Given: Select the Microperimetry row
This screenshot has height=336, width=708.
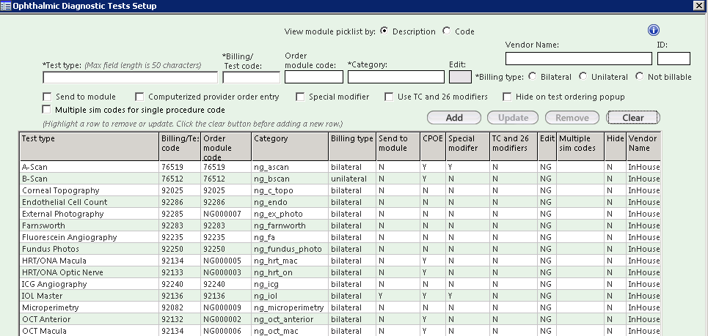Looking at the screenshot, I should tap(340, 307).
